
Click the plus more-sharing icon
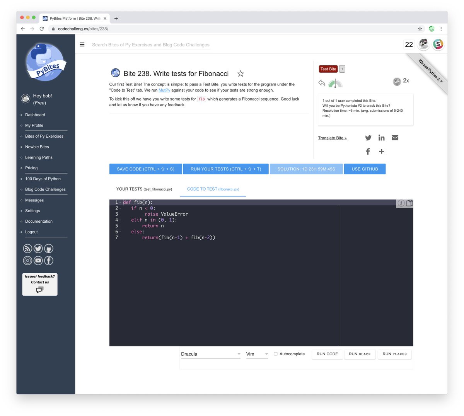click(x=382, y=151)
